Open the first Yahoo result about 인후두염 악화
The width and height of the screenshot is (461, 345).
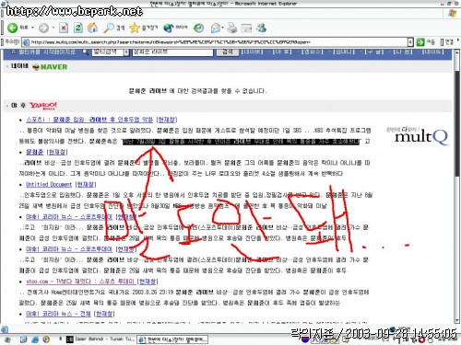[x=89, y=120]
